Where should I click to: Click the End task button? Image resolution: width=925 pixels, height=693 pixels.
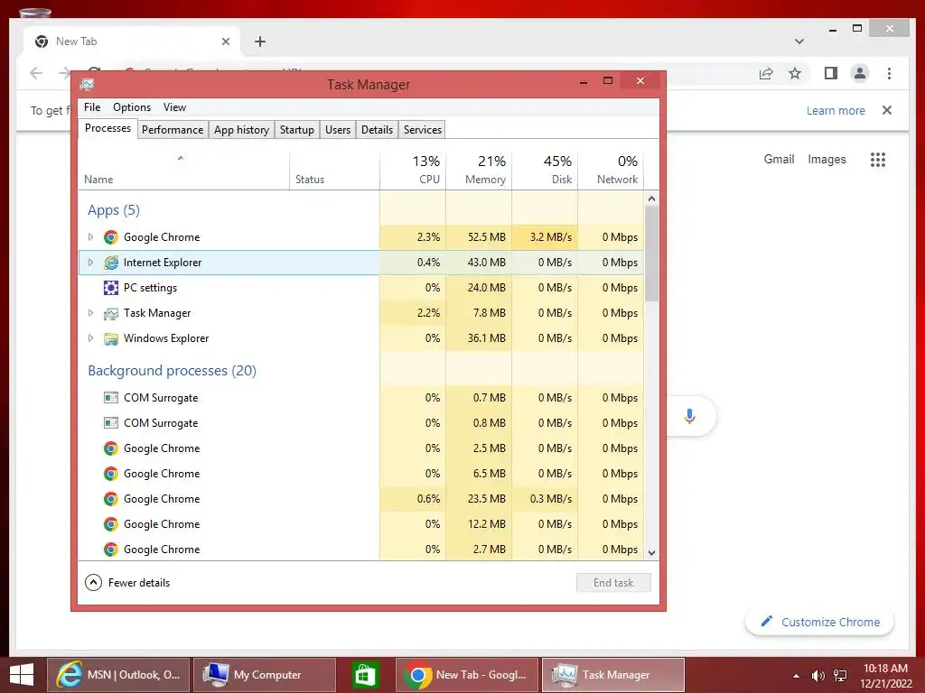(613, 583)
